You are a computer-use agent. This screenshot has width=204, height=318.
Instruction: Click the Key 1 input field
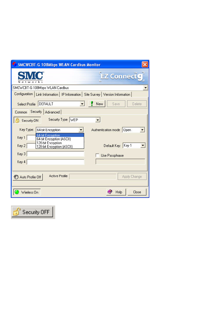[x=31, y=138]
